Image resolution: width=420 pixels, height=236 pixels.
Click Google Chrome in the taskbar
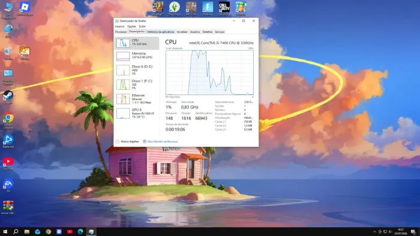point(48,232)
